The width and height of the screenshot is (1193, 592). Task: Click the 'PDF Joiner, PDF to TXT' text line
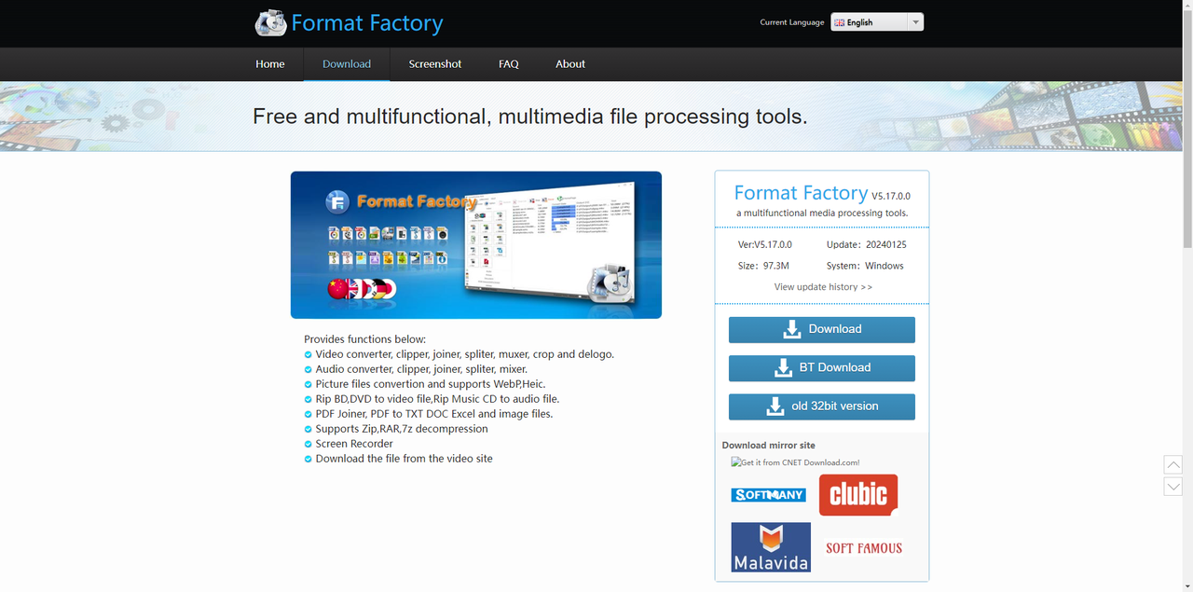(434, 414)
